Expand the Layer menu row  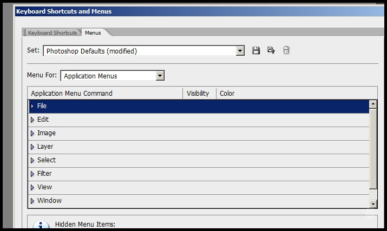(x=32, y=147)
